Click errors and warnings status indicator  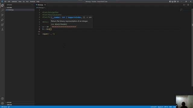[4, 107]
